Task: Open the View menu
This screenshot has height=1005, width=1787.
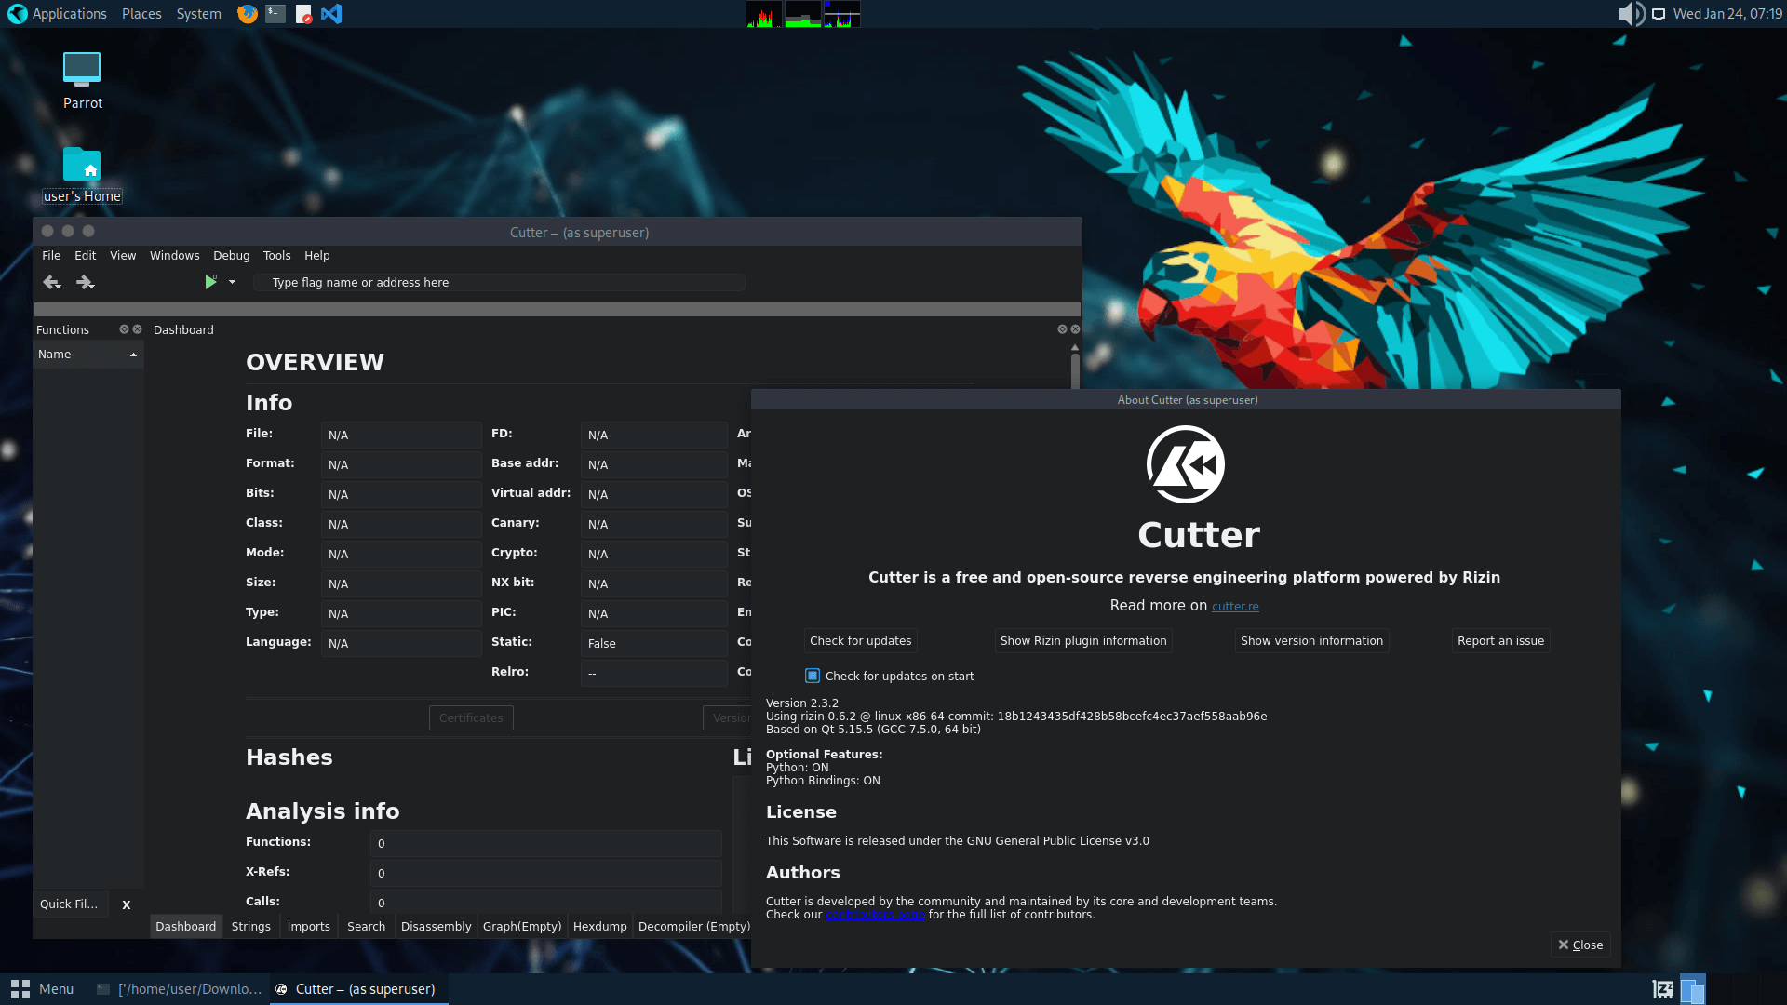Action: (x=123, y=256)
